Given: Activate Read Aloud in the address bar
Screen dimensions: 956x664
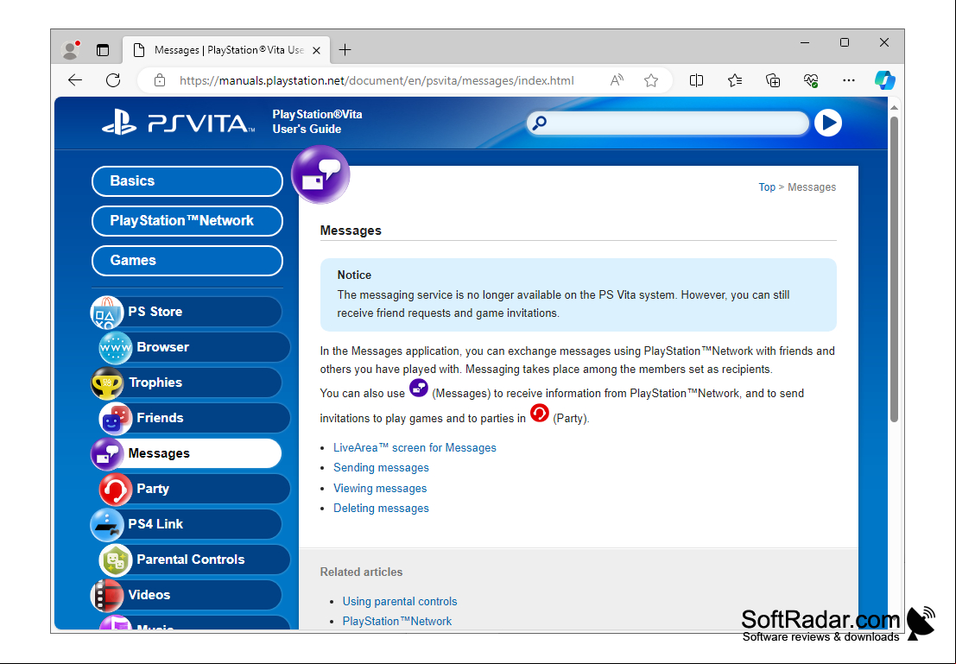Looking at the screenshot, I should 617,80.
